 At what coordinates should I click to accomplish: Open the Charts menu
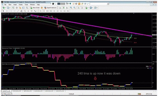click(x=21, y=5)
